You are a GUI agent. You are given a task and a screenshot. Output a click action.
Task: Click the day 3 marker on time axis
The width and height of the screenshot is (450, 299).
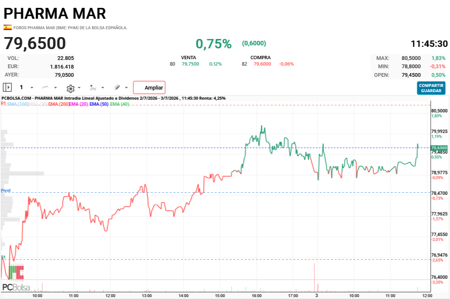pos(316,296)
